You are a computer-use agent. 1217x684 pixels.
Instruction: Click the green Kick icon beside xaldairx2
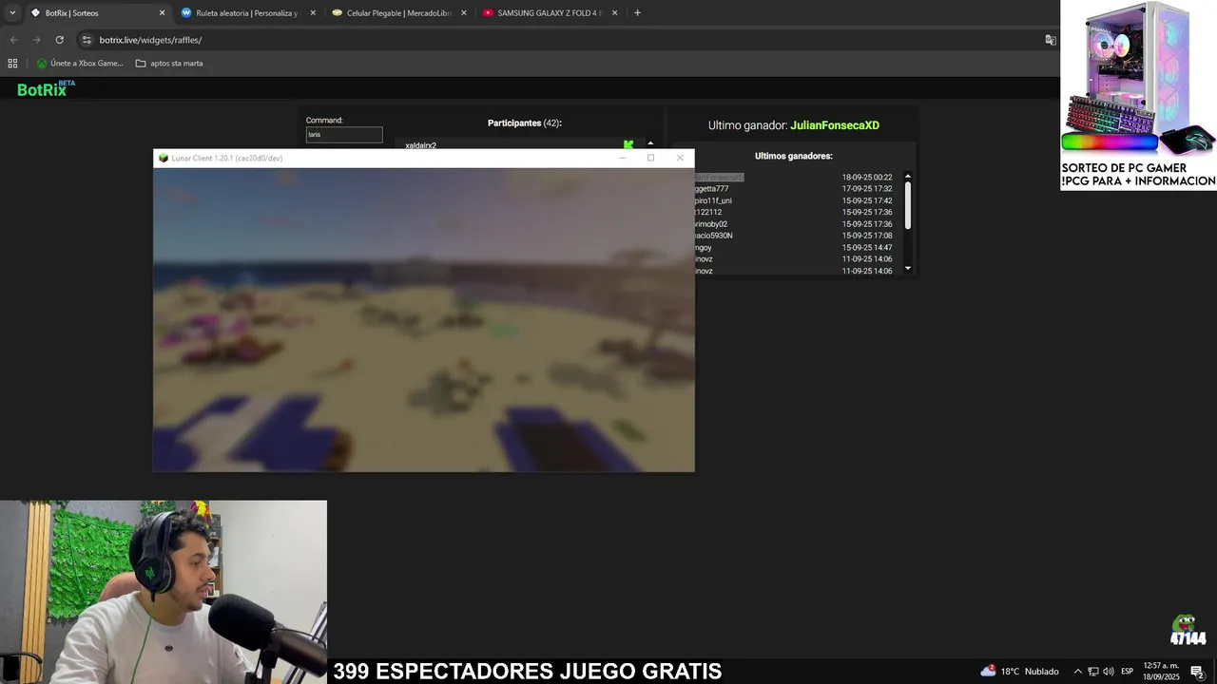(x=628, y=144)
